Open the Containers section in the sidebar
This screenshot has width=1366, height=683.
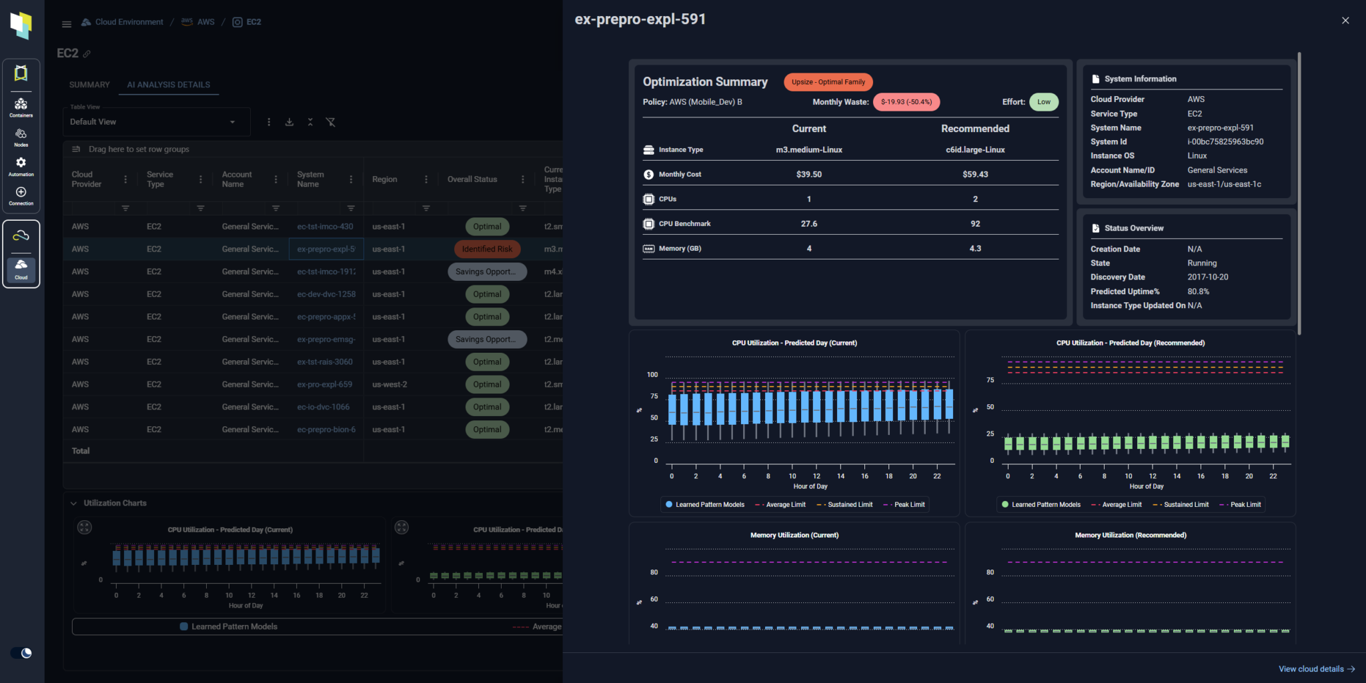click(x=21, y=107)
